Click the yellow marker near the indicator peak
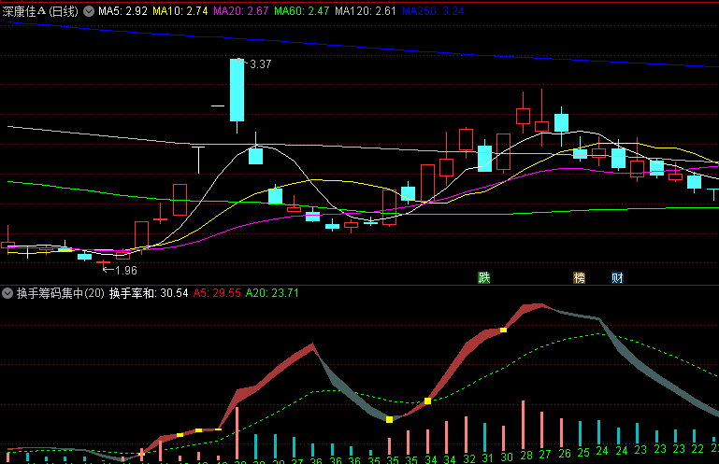Image resolution: width=719 pixels, height=464 pixels. tap(503, 330)
